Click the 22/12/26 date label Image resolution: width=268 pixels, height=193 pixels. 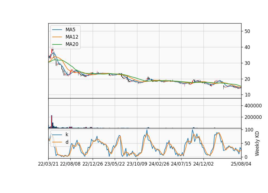coord(93,164)
